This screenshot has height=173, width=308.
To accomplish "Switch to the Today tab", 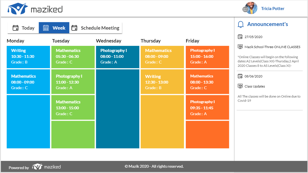I will point(23,28).
